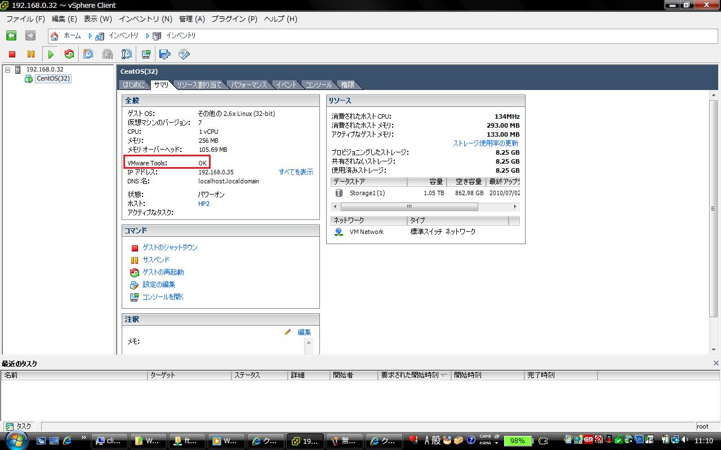Click the ゲストのシャットダウン command link

170,247
